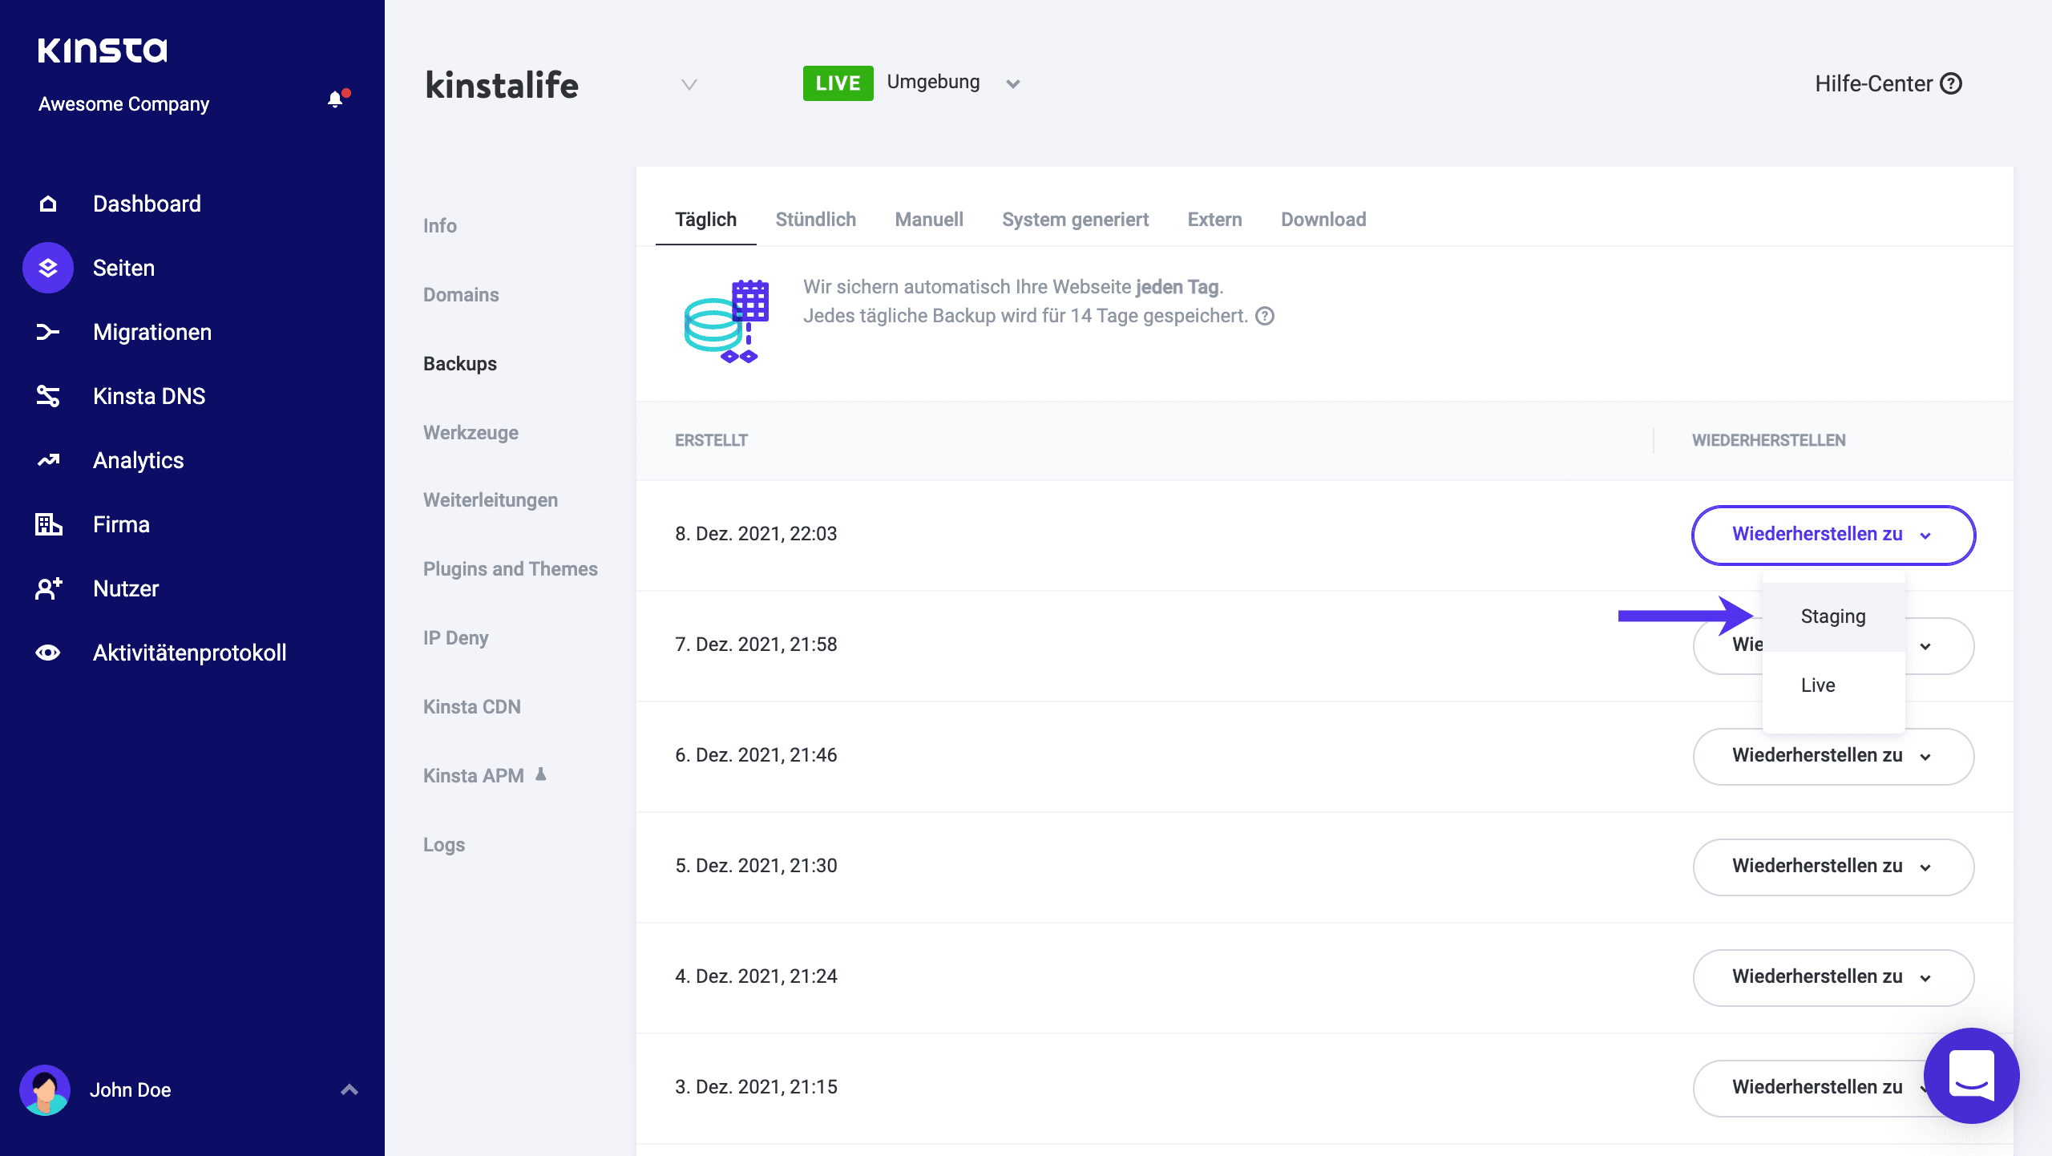Open Wiederherstellen zu for 6. Dez. backup

[1832, 755]
